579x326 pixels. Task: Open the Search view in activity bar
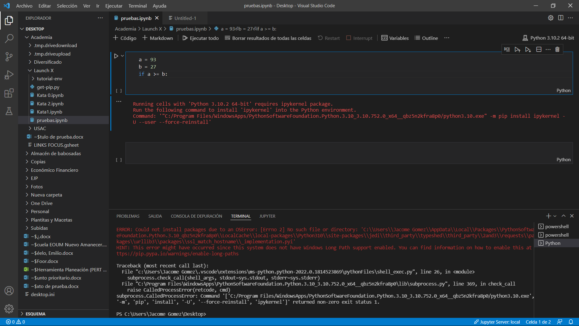9,38
